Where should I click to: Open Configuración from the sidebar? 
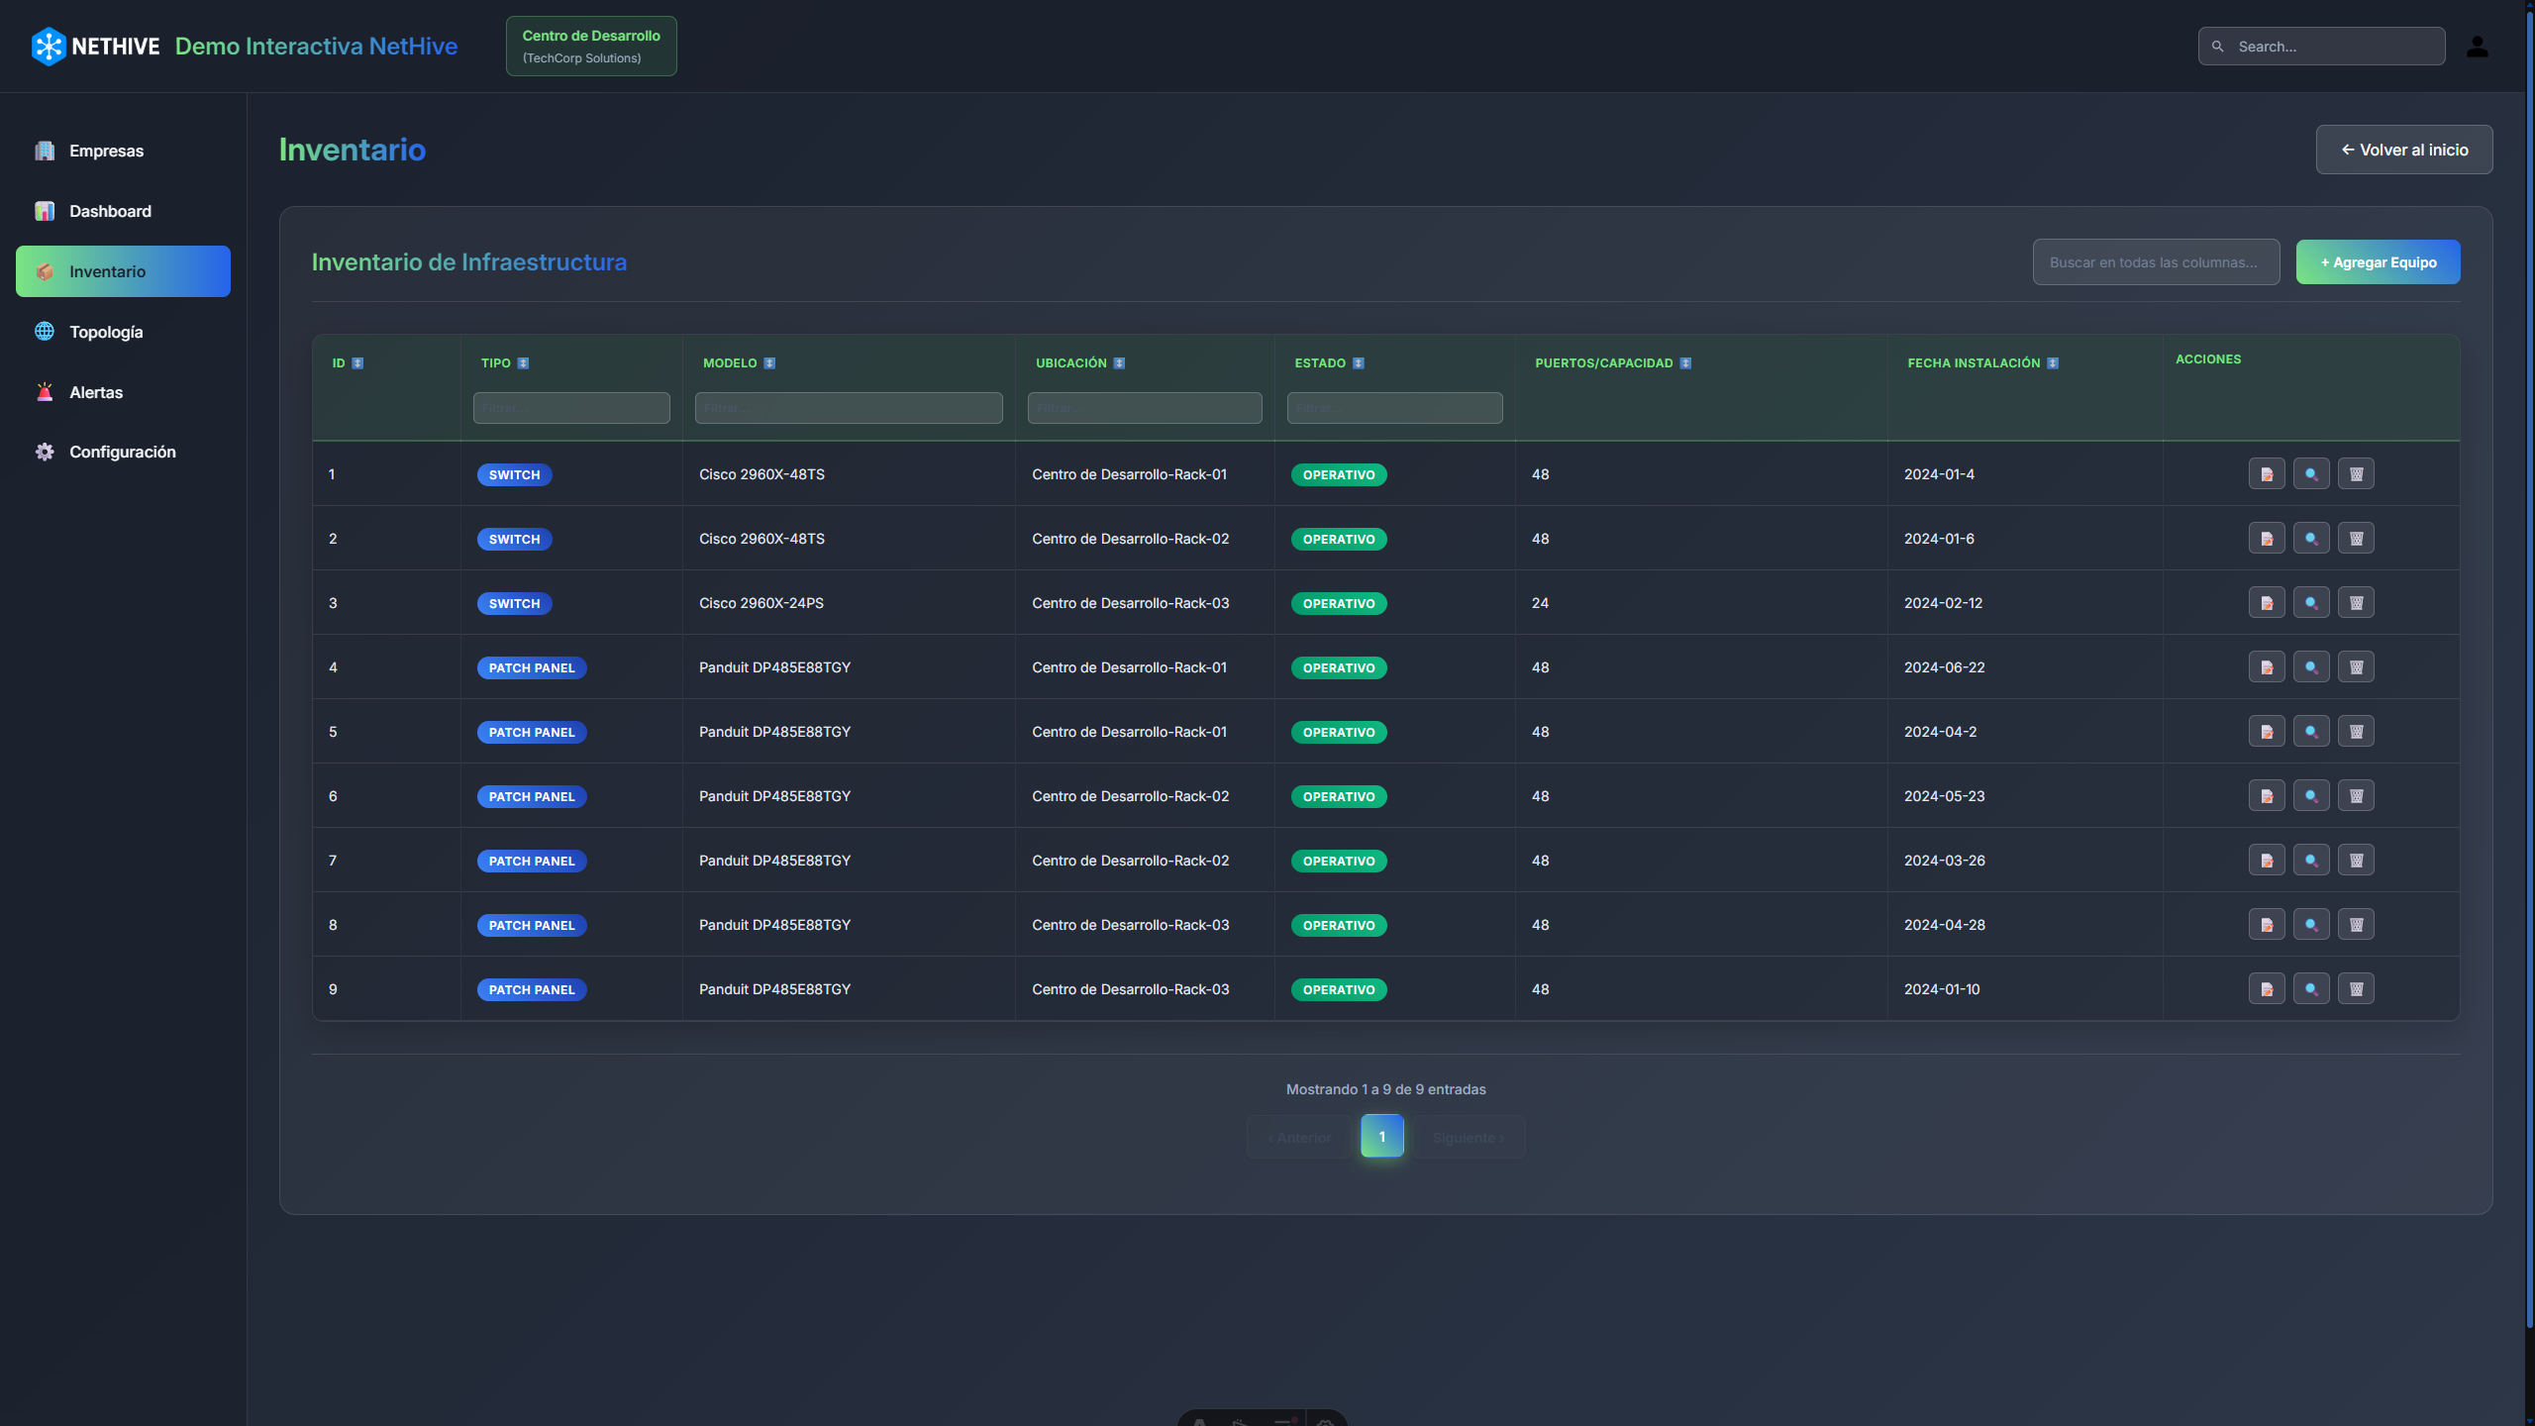(x=122, y=452)
